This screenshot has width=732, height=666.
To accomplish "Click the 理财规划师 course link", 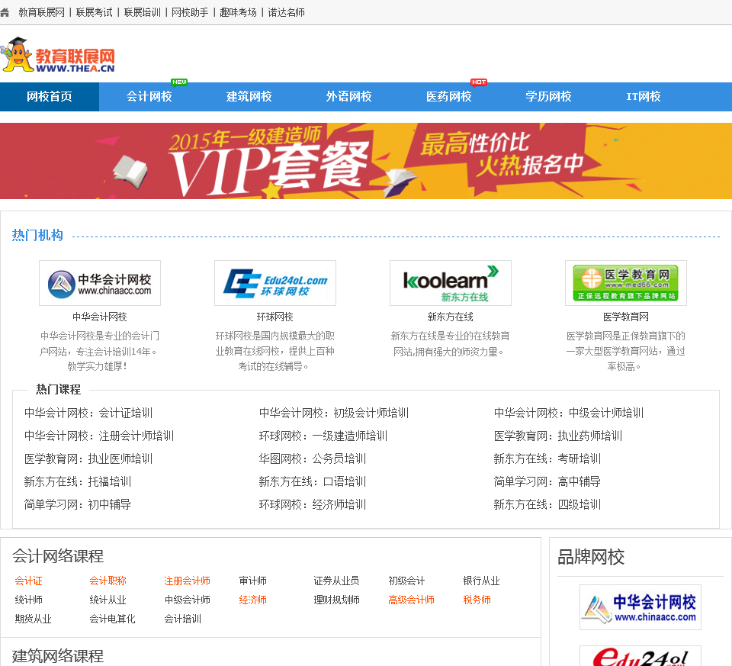I will coord(336,600).
